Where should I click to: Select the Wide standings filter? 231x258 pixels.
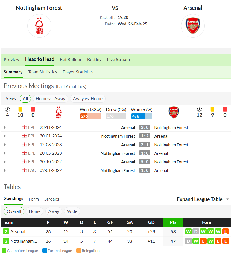(x=72, y=211)
